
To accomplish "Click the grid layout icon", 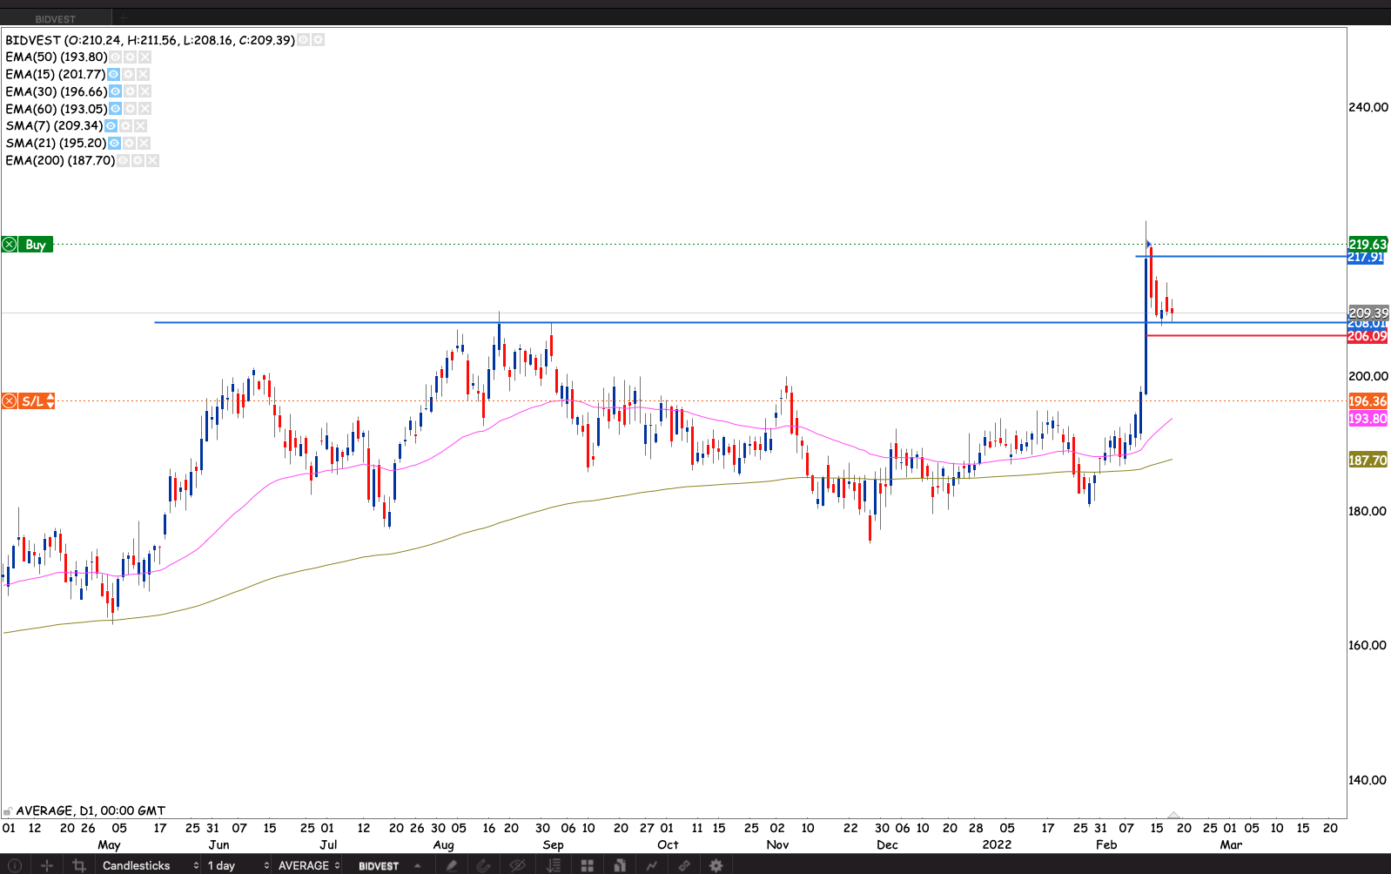I will (588, 865).
